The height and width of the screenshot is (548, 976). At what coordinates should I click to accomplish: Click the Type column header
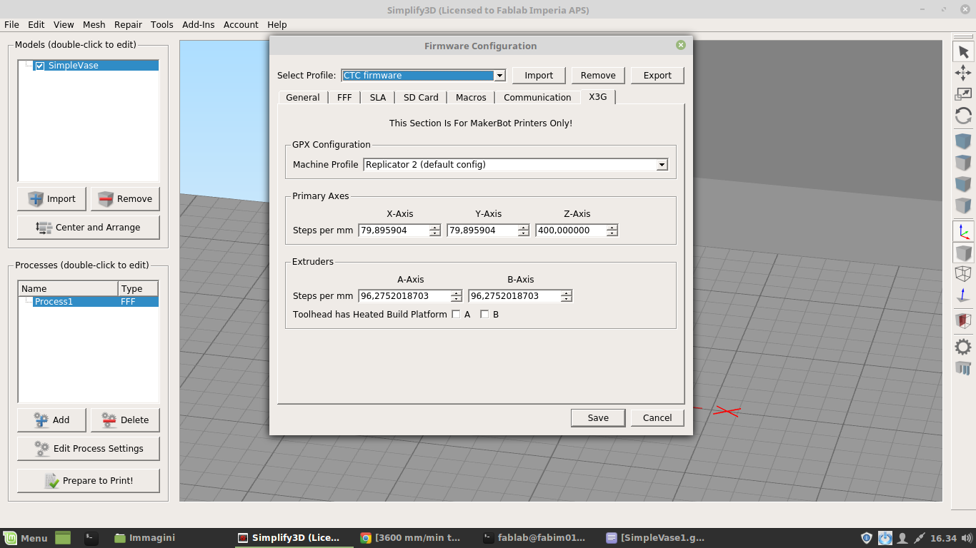pos(138,289)
